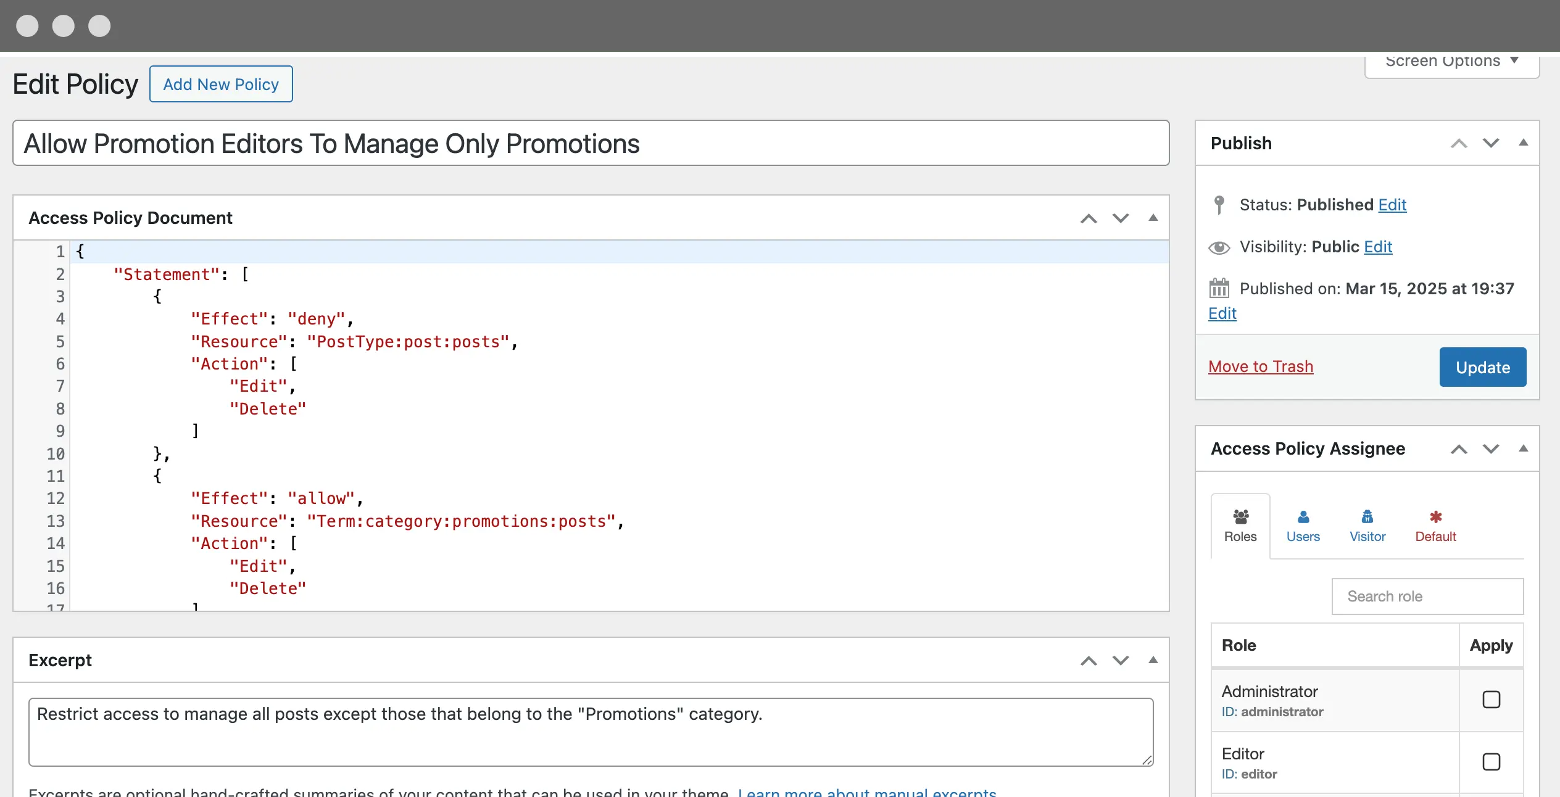
Task: Switch to the Visitor assignee tab
Action: [1367, 526]
